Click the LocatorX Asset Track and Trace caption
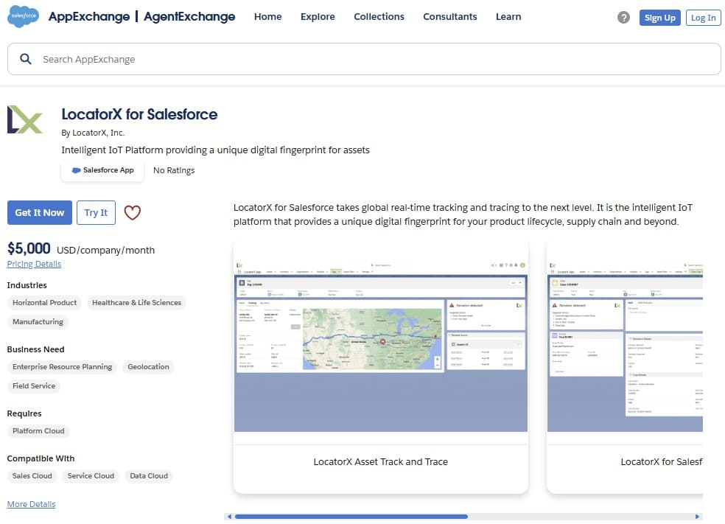 (380, 461)
